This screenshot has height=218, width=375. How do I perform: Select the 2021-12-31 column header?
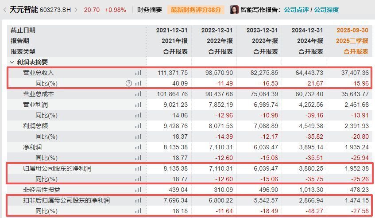coord(172,30)
